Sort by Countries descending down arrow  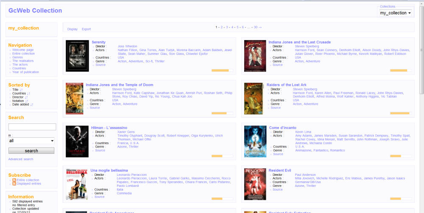click(28, 93)
